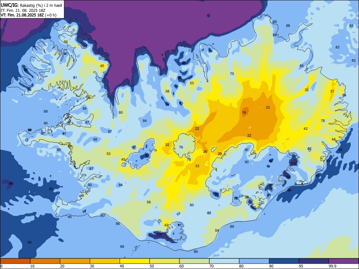Select the '50' tick label on the legend
The image size is (359, 269).
tap(152, 266)
